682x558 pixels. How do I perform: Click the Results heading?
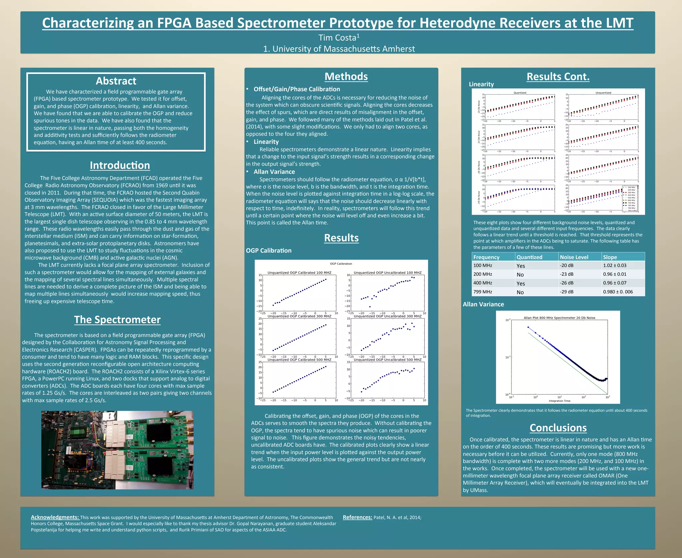[x=341, y=238]
